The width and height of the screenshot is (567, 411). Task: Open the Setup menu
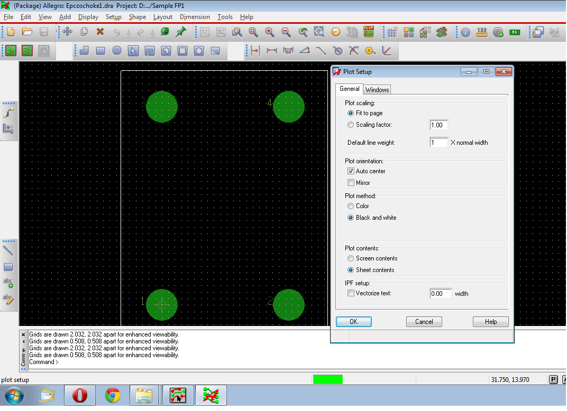(x=114, y=17)
